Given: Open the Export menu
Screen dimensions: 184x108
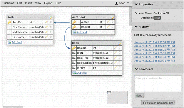Looking at the screenshot, I should 48,3.
